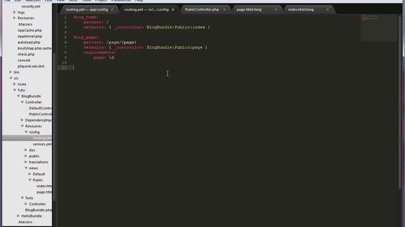Open index.html file under Public views
Viewport: 405px width, 227px height.
[x=44, y=186]
